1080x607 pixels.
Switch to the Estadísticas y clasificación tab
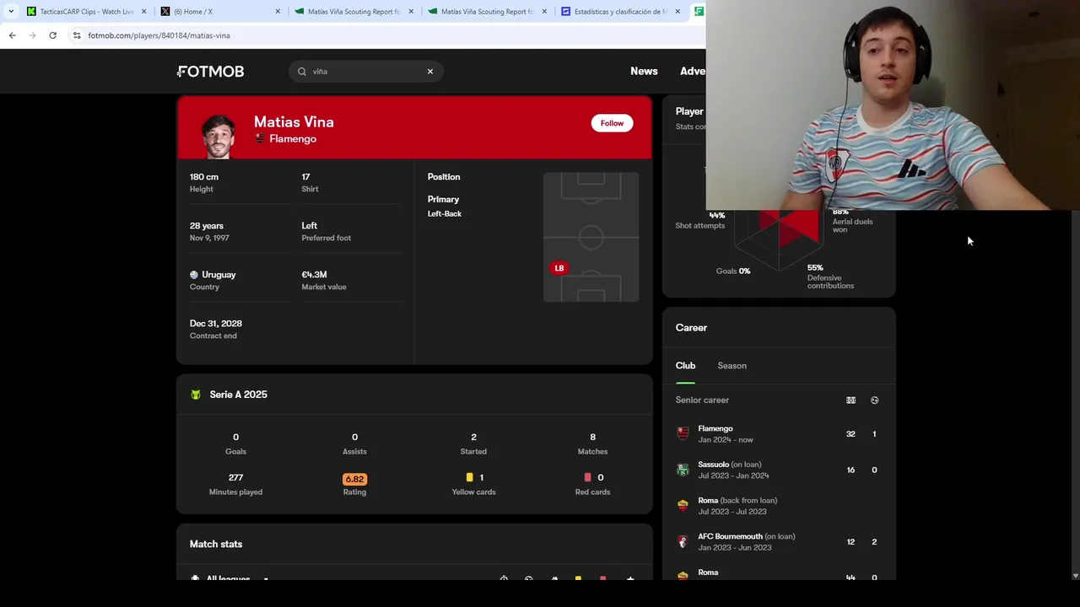(620, 12)
